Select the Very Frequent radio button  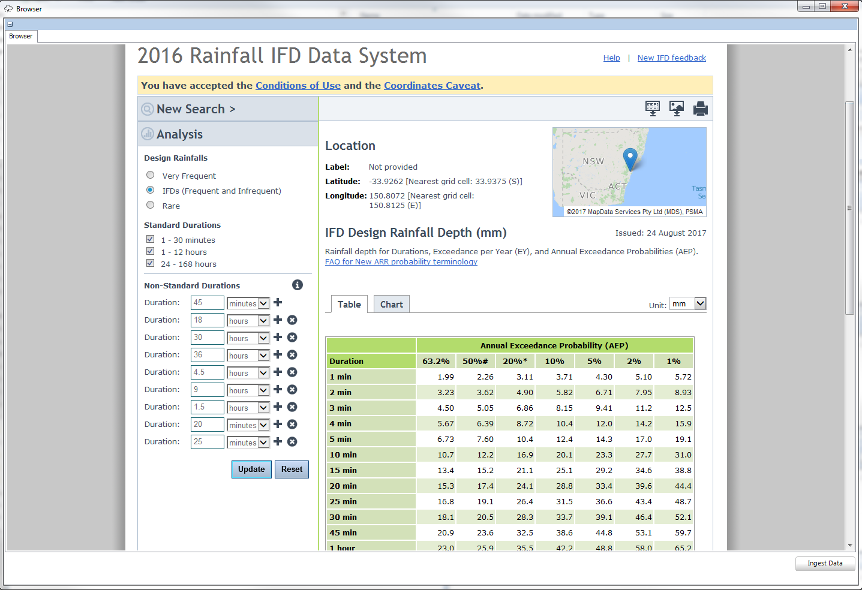pyautogui.click(x=151, y=175)
